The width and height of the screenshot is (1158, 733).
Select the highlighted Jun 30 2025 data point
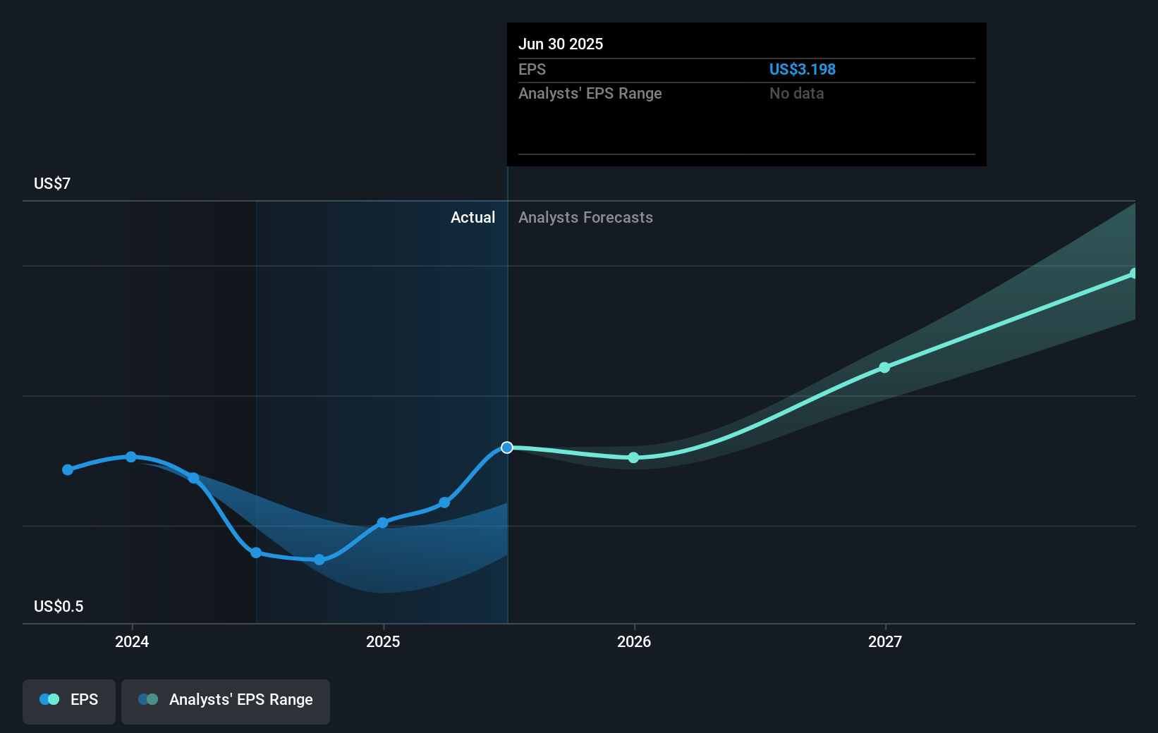point(506,447)
